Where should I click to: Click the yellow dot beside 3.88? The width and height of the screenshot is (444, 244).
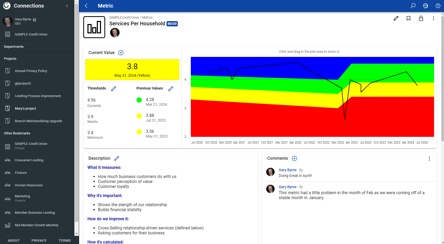tap(139, 116)
